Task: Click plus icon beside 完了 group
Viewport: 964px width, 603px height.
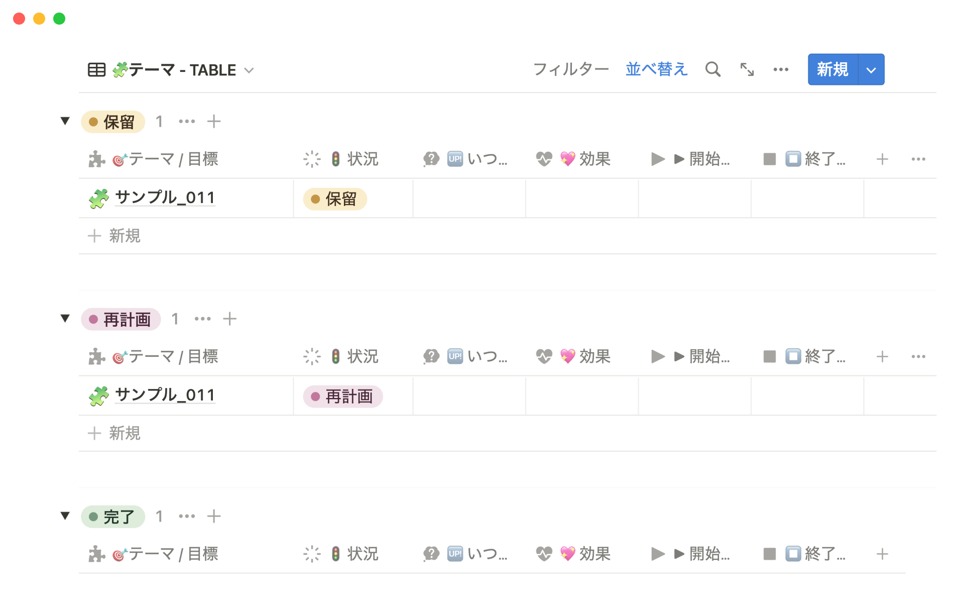Action: 214,517
